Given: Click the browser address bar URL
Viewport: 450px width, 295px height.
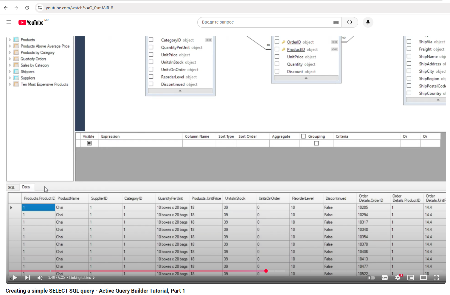Looking at the screenshot, I should point(80,8).
